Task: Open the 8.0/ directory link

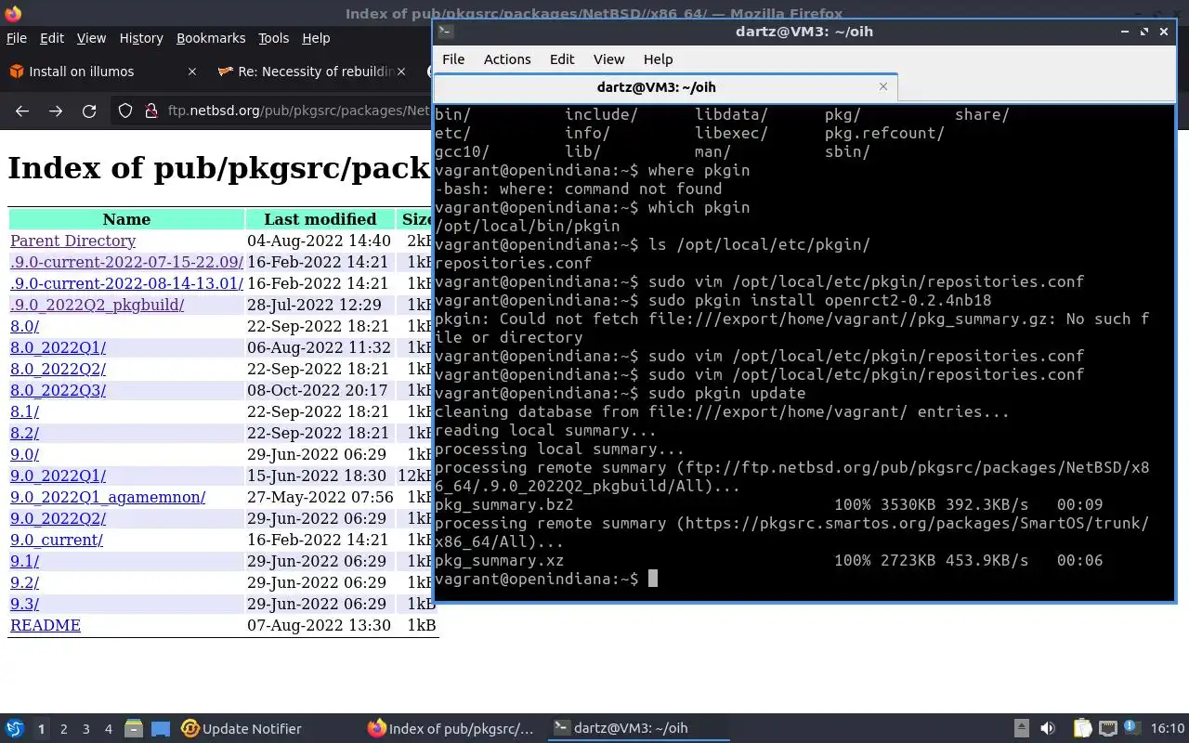Action: [24, 326]
